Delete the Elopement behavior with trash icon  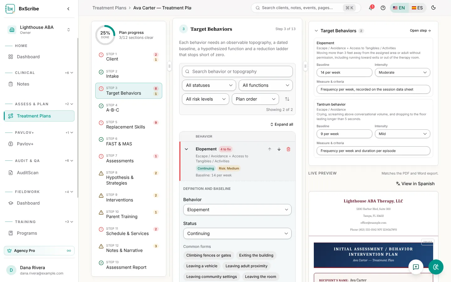tap(288, 149)
